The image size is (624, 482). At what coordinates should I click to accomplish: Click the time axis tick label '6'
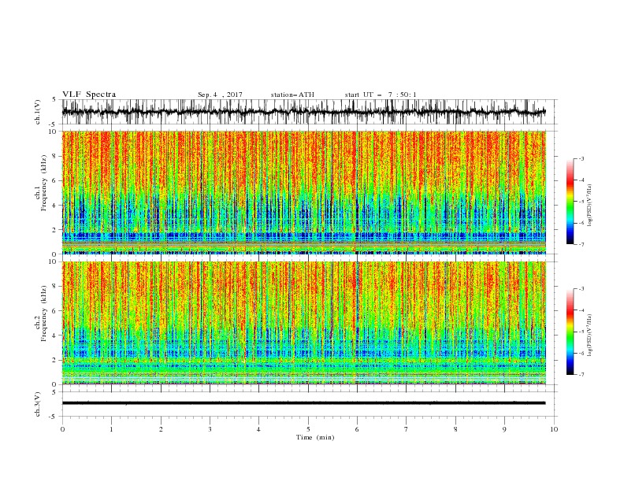pos(358,429)
